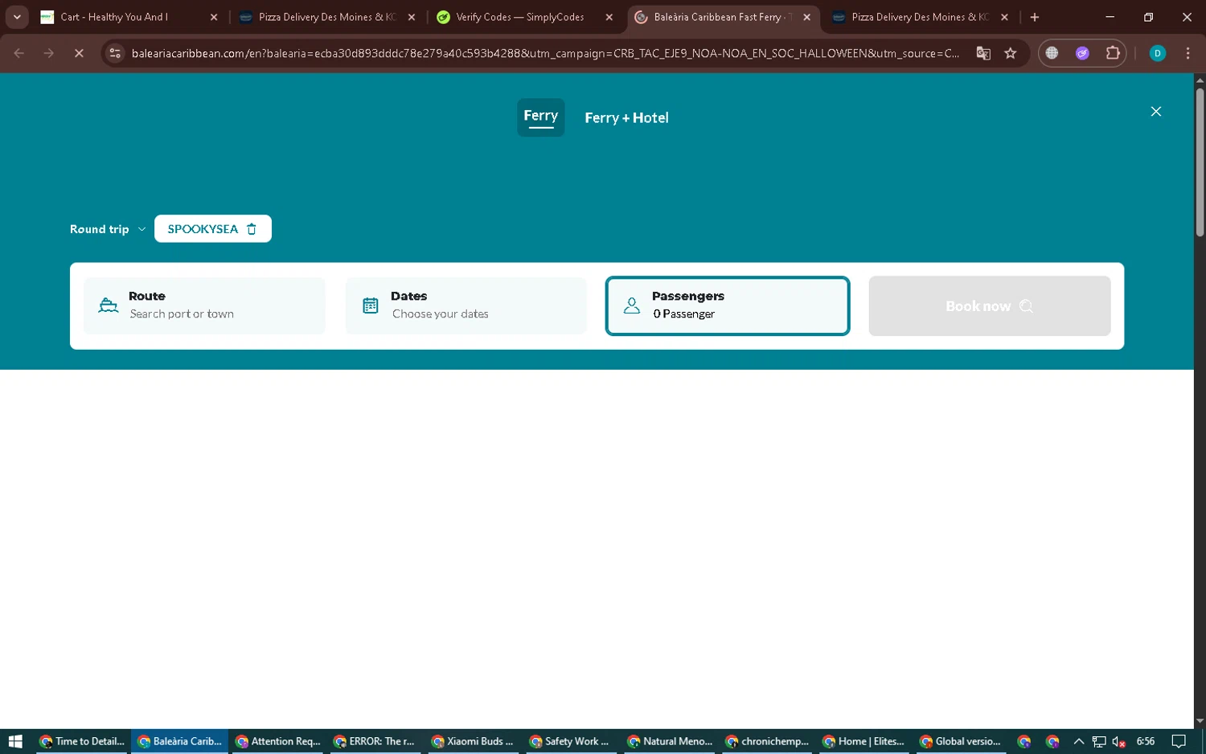Screen dimensions: 1206x754
Task: Click the Book now button
Action: [989, 306]
